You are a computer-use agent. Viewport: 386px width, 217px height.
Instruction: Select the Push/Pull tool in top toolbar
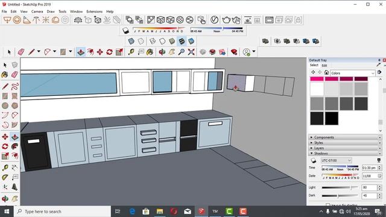tap(81, 52)
